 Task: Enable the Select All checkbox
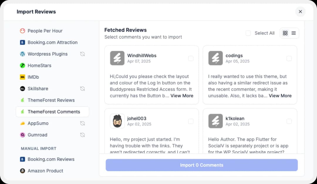point(248,33)
